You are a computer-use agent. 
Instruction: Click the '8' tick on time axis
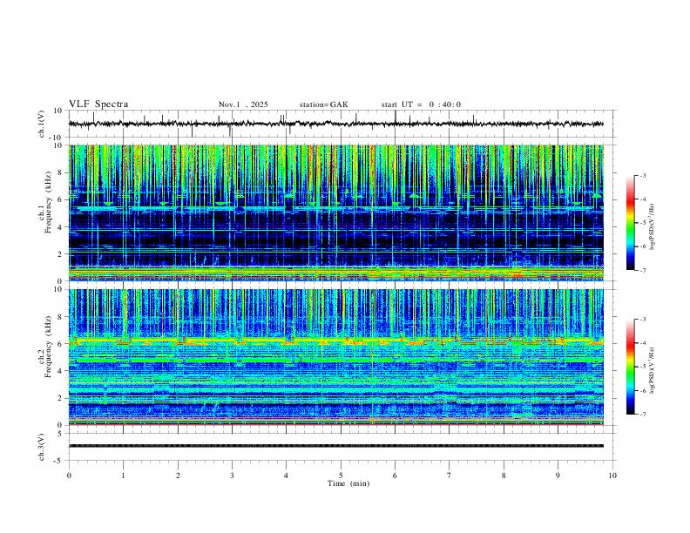(x=504, y=476)
